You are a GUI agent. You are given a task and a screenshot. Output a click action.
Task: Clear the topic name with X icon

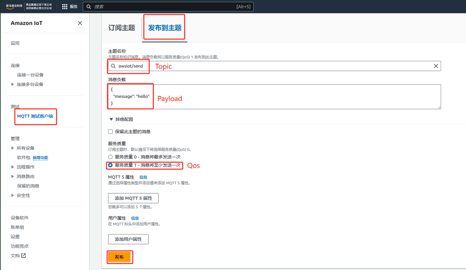pyautogui.click(x=436, y=66)
